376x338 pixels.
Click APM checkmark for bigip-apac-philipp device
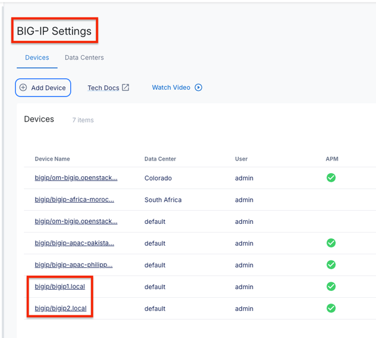point(331,265)
